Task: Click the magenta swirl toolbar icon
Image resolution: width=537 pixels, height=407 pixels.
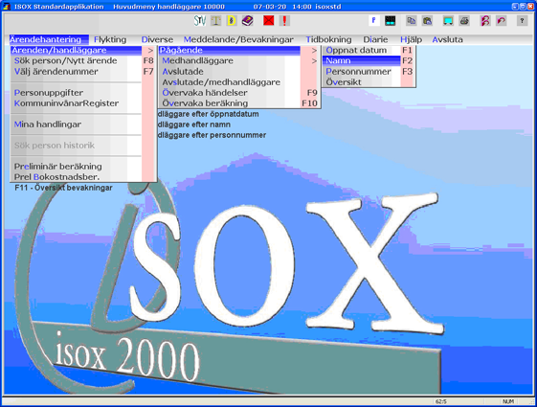Action: pyautogui.click(x=485, y=21)
